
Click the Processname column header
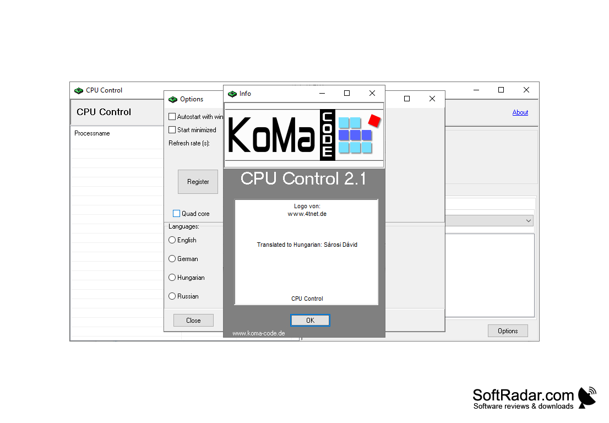92,133
